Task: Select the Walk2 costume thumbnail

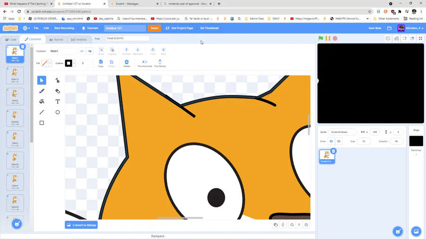Action: point(15,96)
